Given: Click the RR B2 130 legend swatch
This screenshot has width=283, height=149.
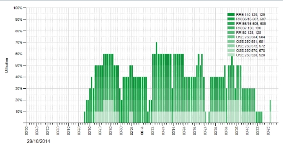Looking at the screenshot, I should pyautogui.click(x=231, y=28).
